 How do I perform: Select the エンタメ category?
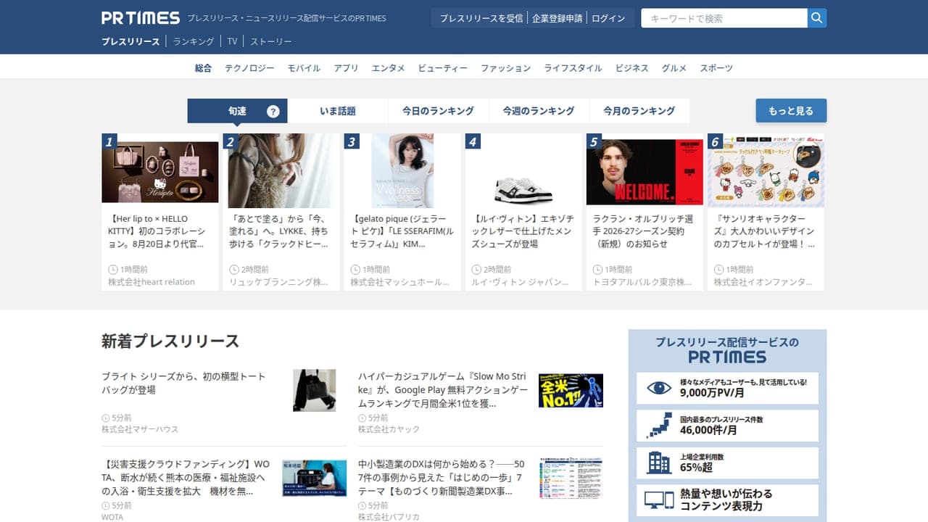coord(388,68)
